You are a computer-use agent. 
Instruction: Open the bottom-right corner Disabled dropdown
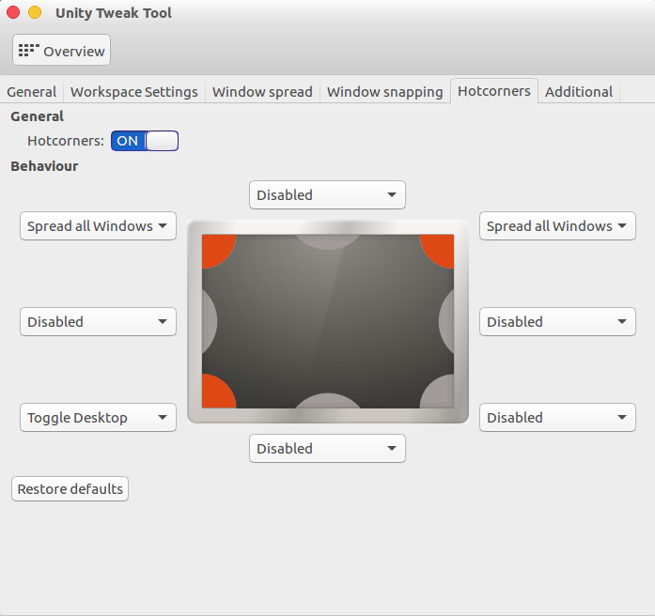[557, 417]
